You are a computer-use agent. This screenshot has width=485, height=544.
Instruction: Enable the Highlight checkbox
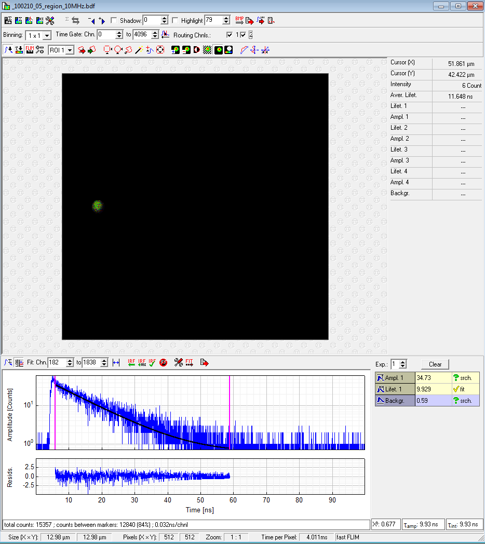click(x=175, y=21)
